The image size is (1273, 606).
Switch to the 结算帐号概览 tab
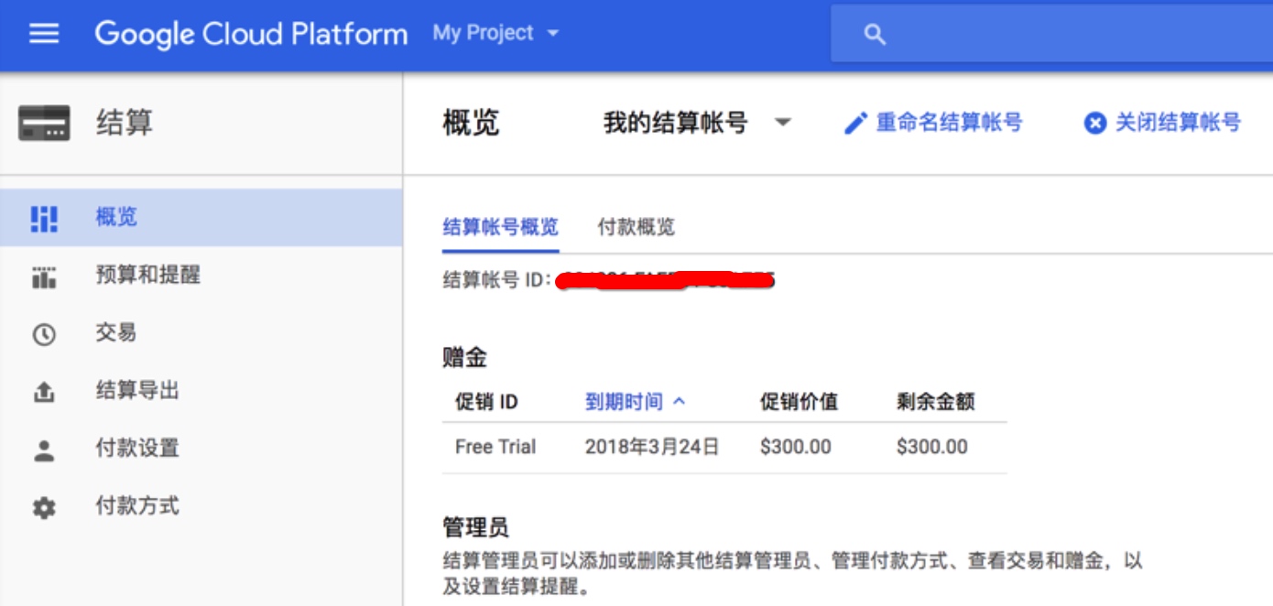pyautogui.click(x=500, y=228)
